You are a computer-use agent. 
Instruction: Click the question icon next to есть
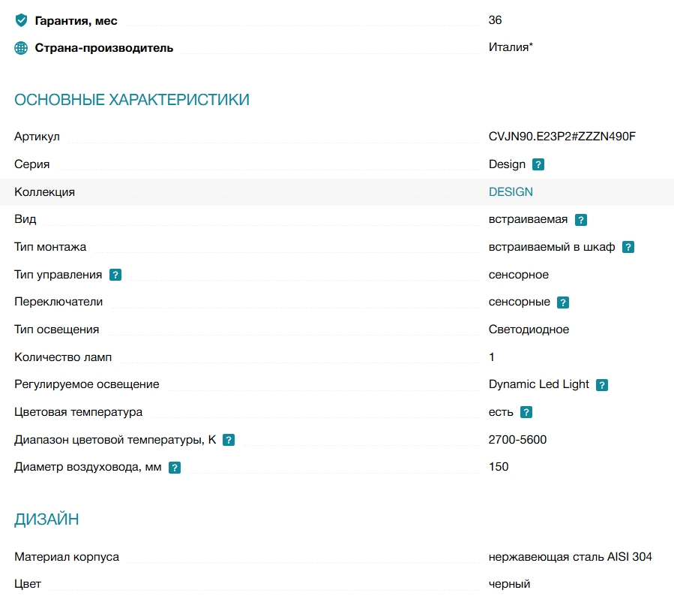click(x=526, y=412)
